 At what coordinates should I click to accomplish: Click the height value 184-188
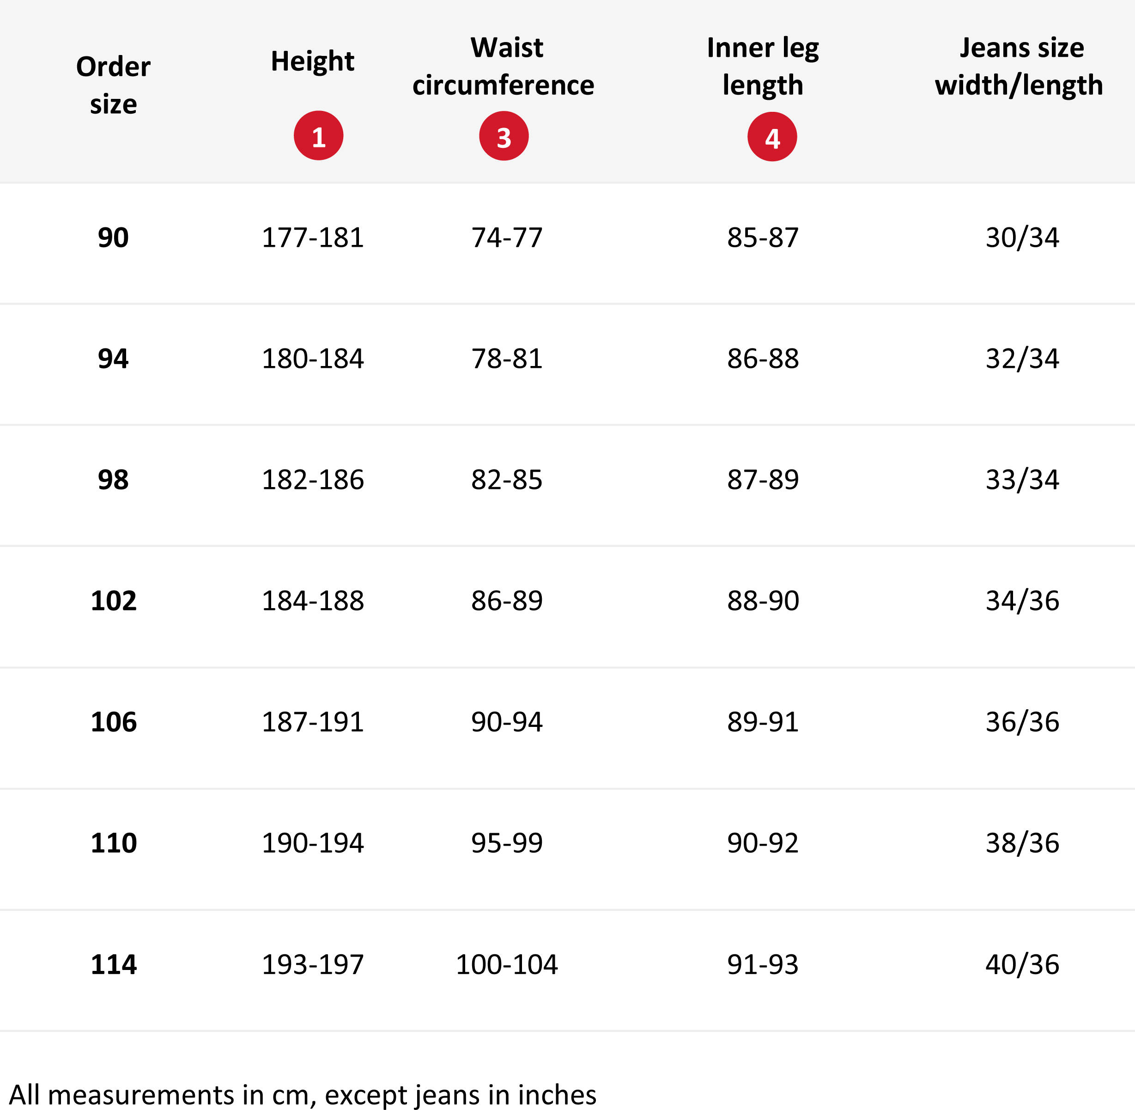point(313,600)
